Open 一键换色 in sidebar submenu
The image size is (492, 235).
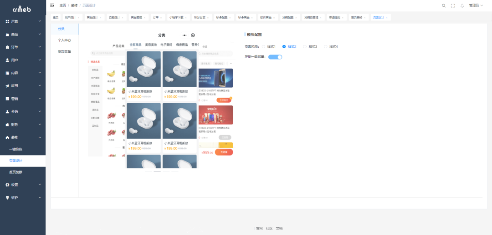pos(16,149)
